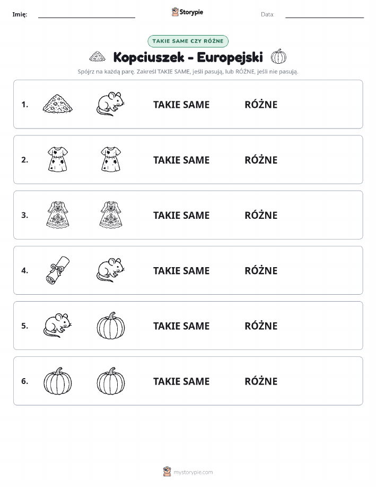This screenshot has height=487, width=376.
Task: Select the left pumpkin in row 6
Action: (x=58, y=381)
